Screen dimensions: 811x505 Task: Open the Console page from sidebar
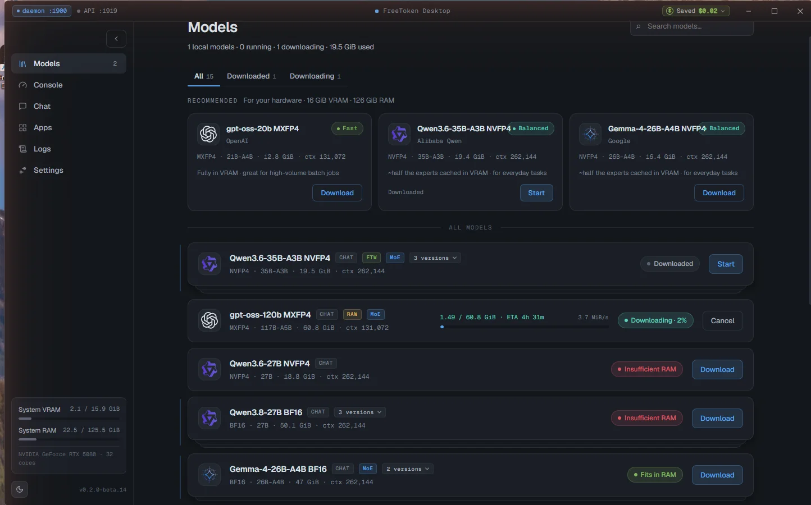click(x=69, y=85)
